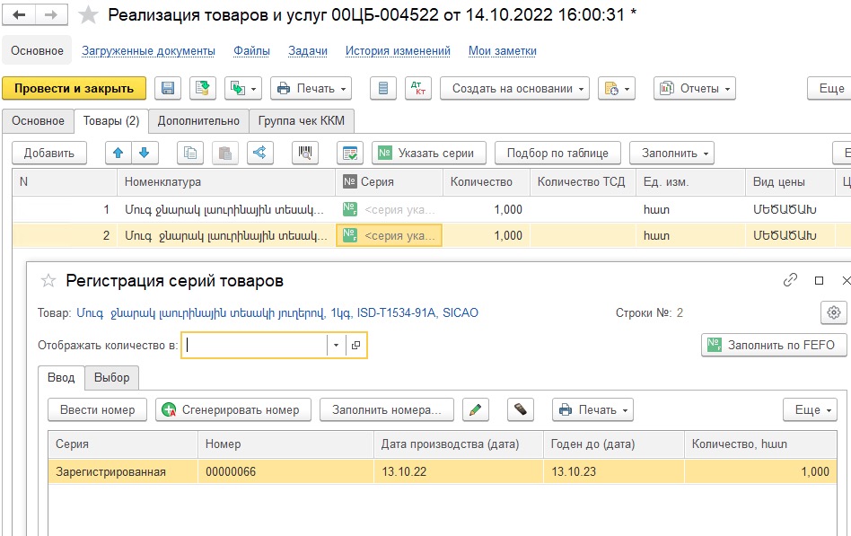Click the barcode scanner icon in series panel

pyautogui.click(x=521, y=410)
